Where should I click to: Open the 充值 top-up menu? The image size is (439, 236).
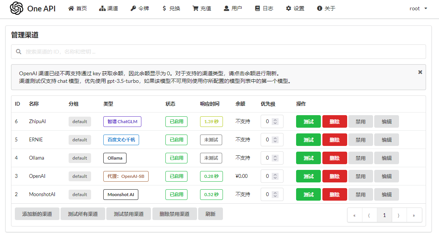[202, 8]
